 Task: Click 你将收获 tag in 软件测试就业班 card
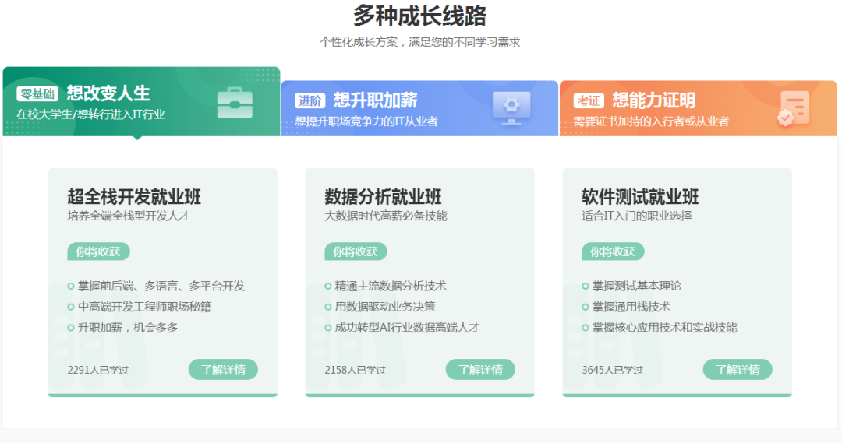click(x=613, y=251)
